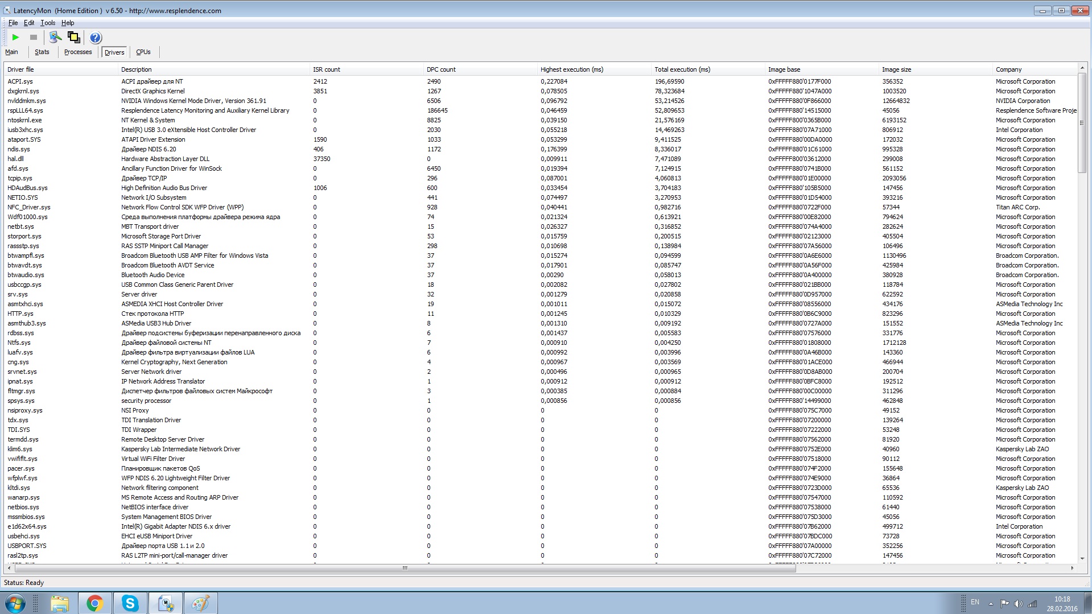Open the blue question mark help icon
The width and height of the screenshot is (1092, 614).
tap(96, 38)
